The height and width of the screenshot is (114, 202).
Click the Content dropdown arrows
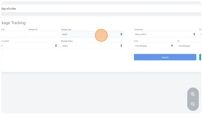click(56, 46)
